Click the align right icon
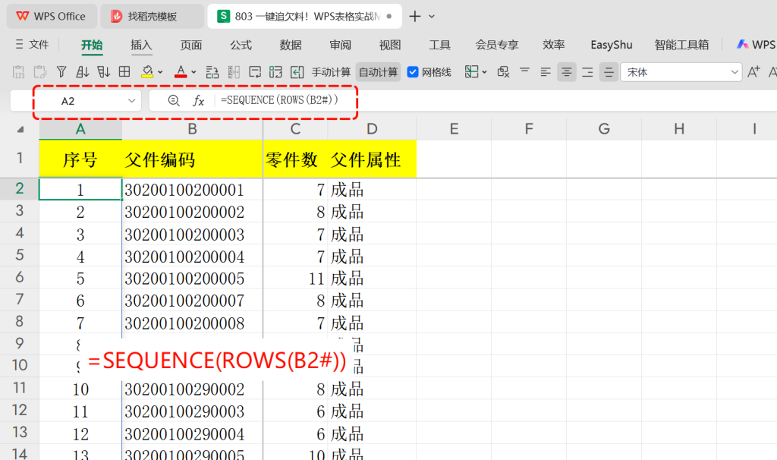 (x=587, y=72)
